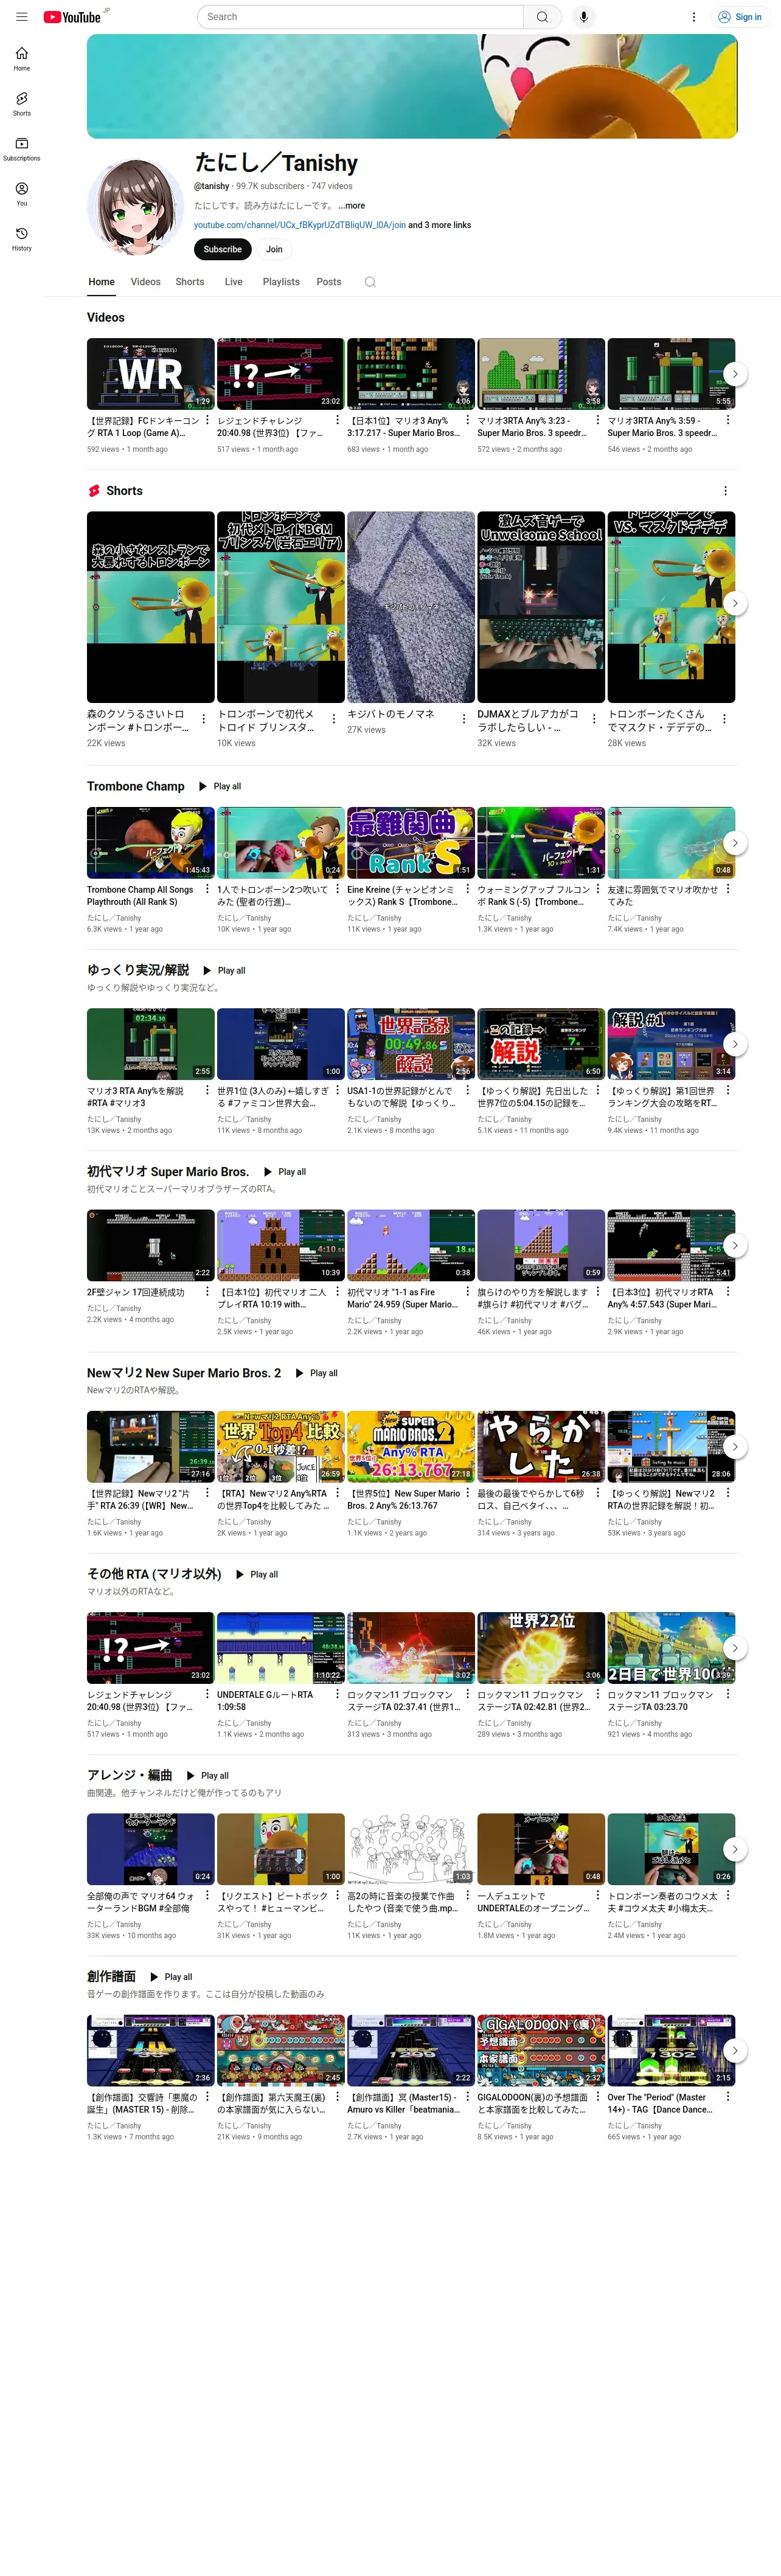Click the search magnifier button

click(x=542, y=17)
